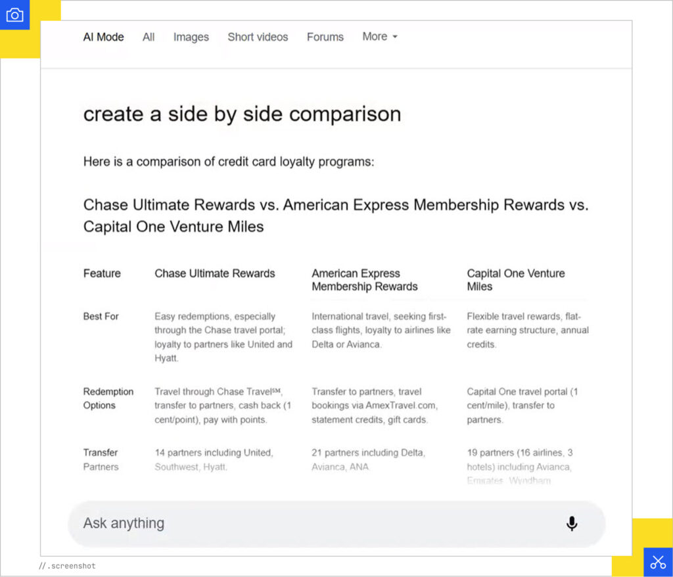Click the American Express Membership Rewards column header
673x577 pixels.
[364, 280]
